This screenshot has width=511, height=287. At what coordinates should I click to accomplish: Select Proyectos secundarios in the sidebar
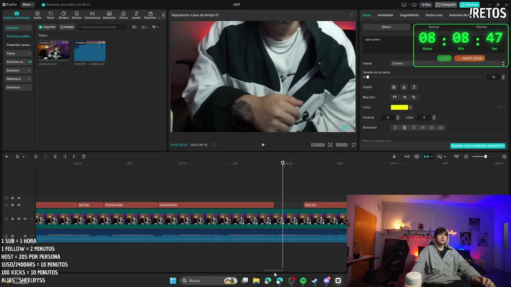[x=18, y=45]
